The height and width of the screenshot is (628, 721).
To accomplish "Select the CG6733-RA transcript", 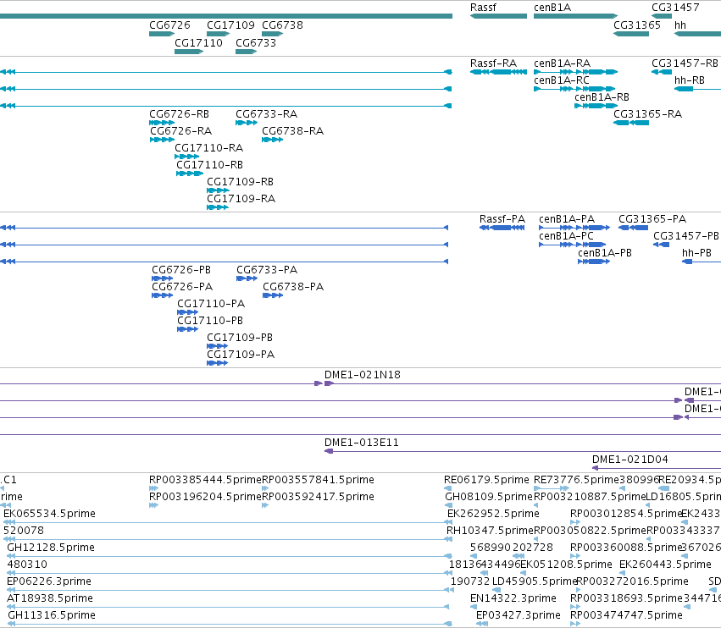I will coord(247,123).
